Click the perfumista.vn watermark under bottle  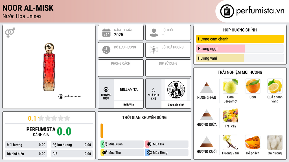(x=69, y=96)
